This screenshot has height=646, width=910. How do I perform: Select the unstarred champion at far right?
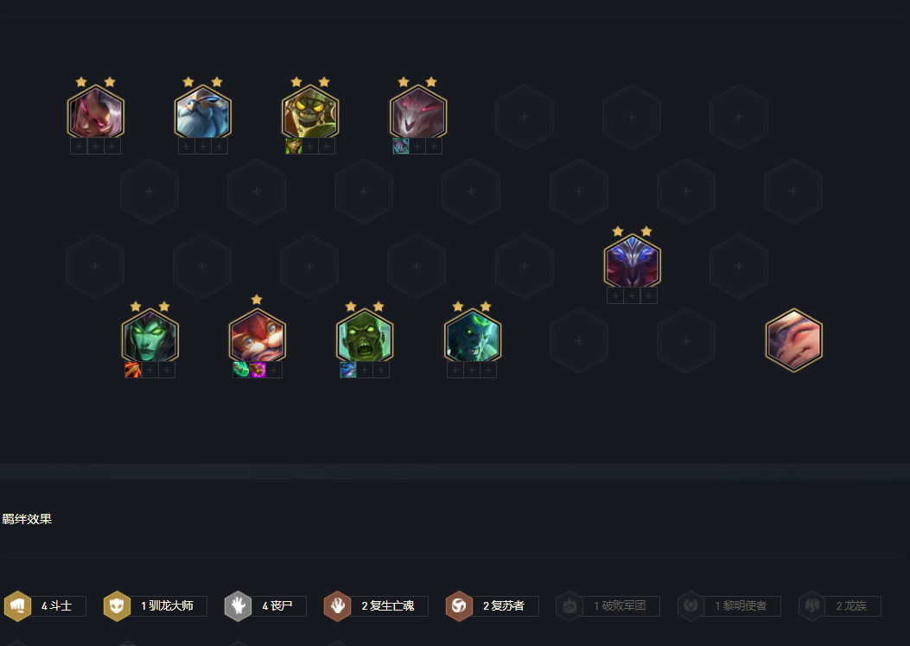[x=794, y=339]
